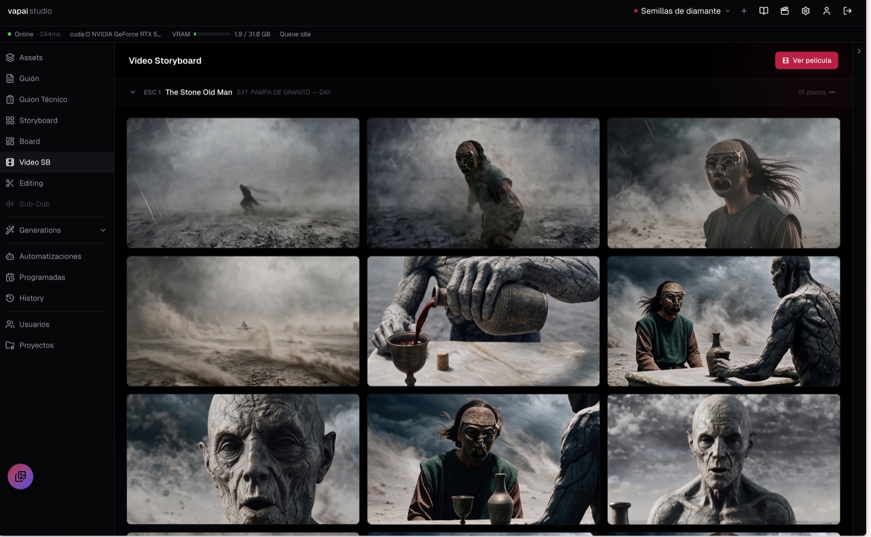This screenshot has width=871, height=537.
Task: Open Semillas de diamante project dropdown
Action: (682, 11)
